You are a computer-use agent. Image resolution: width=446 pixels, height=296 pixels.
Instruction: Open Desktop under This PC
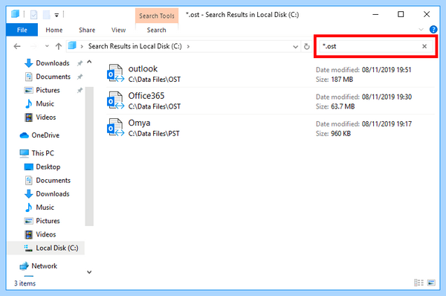42,167
